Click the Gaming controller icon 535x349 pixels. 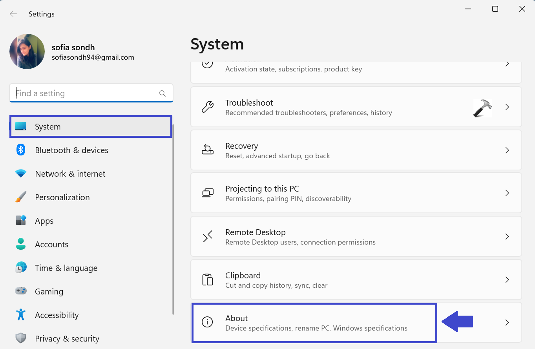point(21,291)
